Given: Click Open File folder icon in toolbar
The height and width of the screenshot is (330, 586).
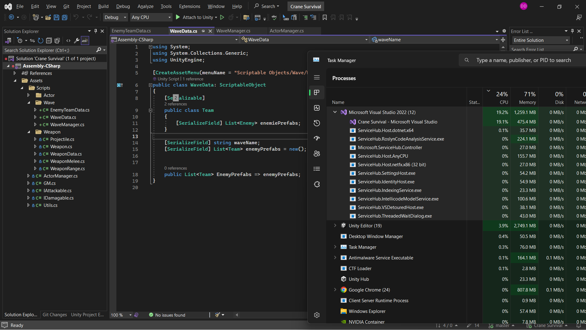Looking at the screenshot, I should point(48,17).
